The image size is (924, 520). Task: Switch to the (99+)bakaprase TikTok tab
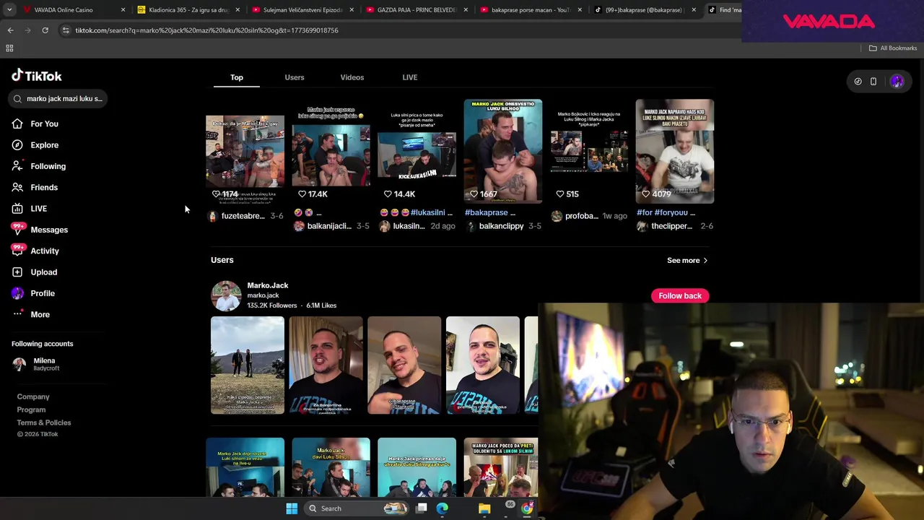(x=645, y=10)
